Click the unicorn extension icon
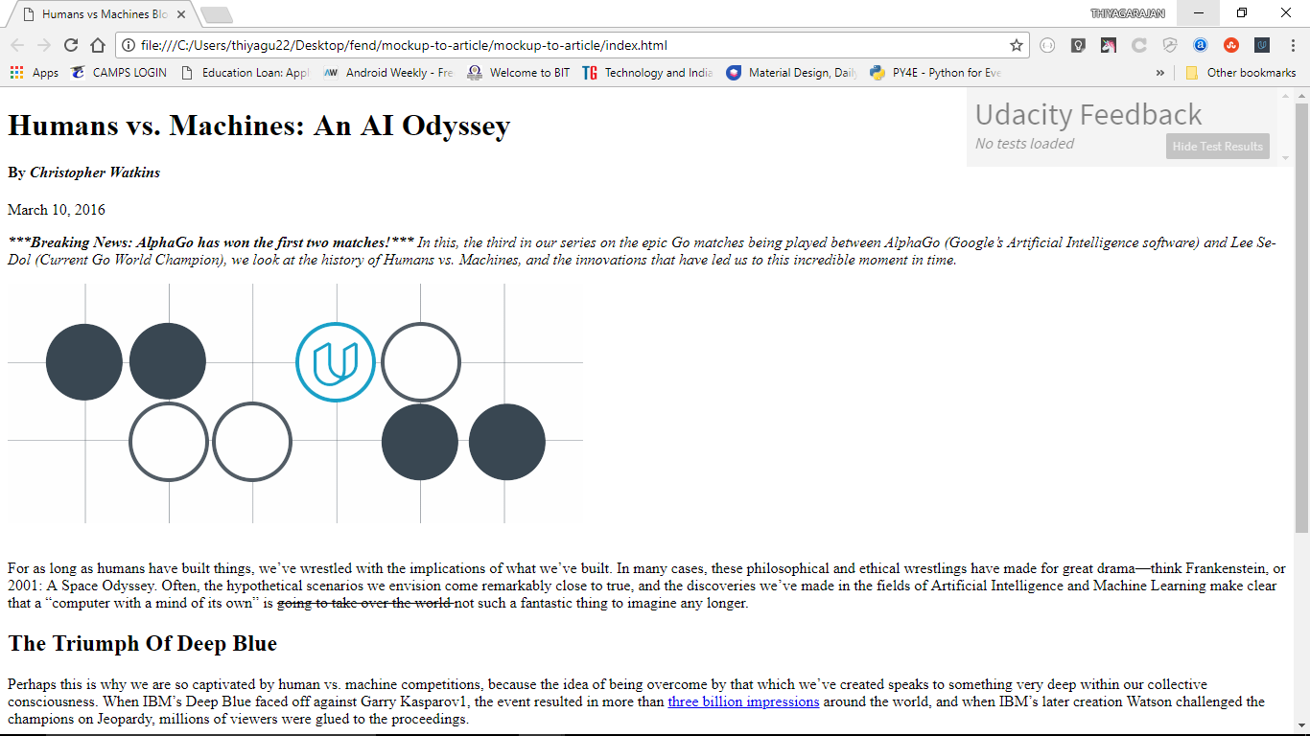Image resolution: width=1310 pixels, height=736 pixels. (1108, 45)
